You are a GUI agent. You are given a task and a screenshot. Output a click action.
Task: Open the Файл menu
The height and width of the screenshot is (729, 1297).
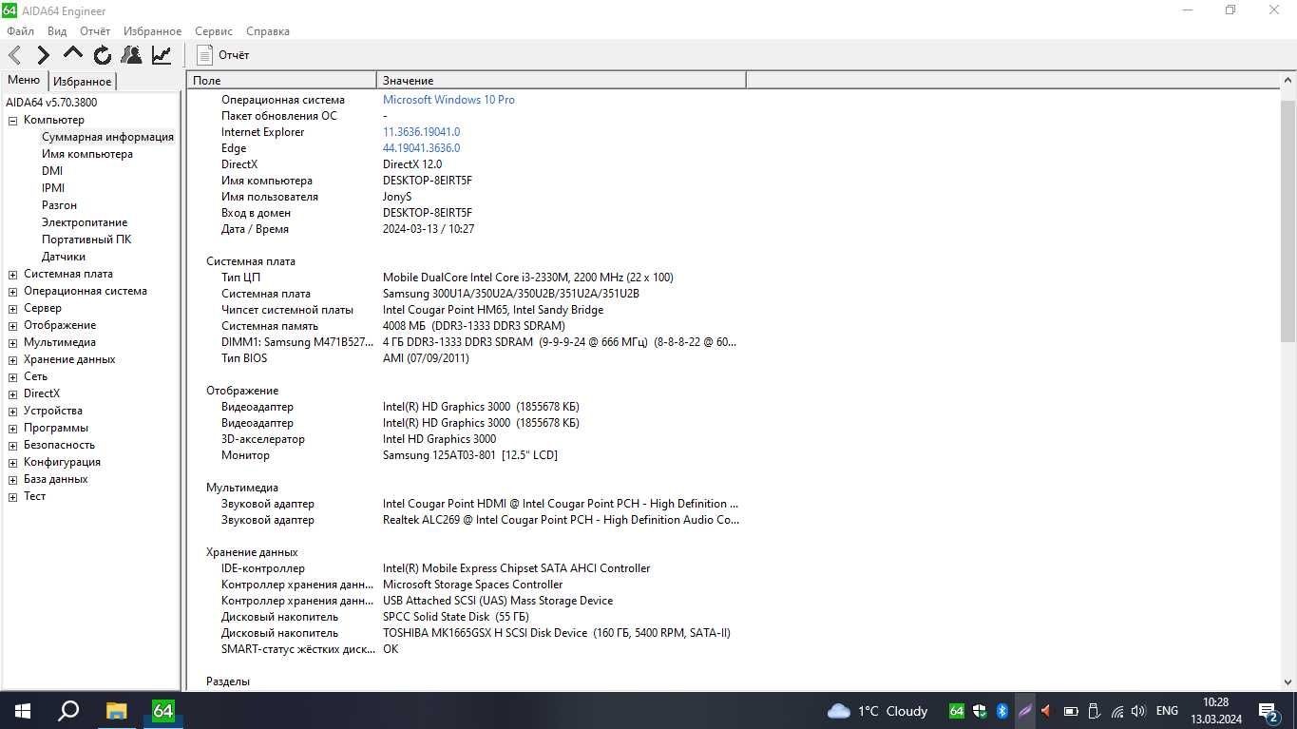20,31
